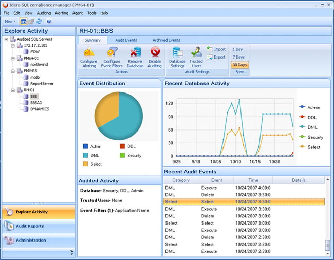The height and width of the screenshot is (260, 334).
Task: Open the Administration navigation pane
Action: point(39,240)
